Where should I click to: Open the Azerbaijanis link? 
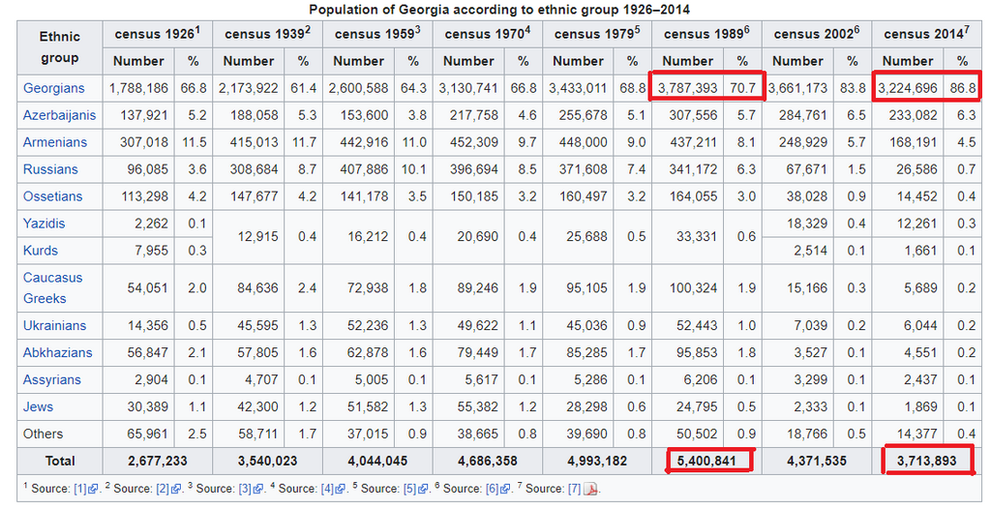click(x=59, y=115)
